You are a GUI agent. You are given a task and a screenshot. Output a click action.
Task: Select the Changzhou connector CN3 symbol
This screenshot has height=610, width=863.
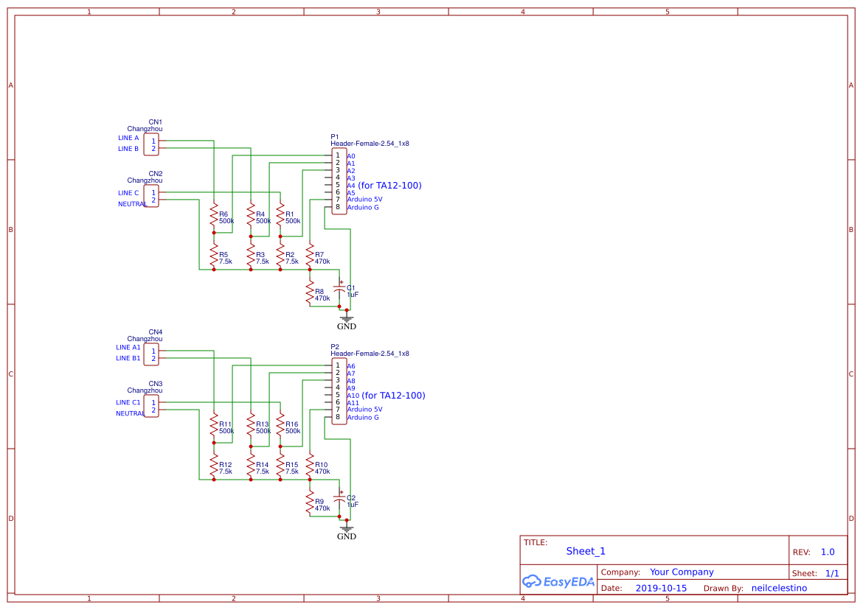(x=151, y=404)
